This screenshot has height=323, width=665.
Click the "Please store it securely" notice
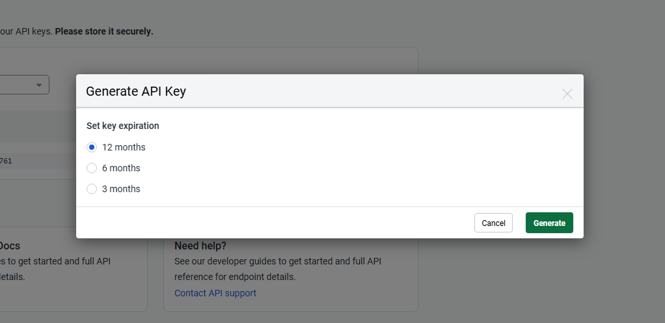[104, 31]
